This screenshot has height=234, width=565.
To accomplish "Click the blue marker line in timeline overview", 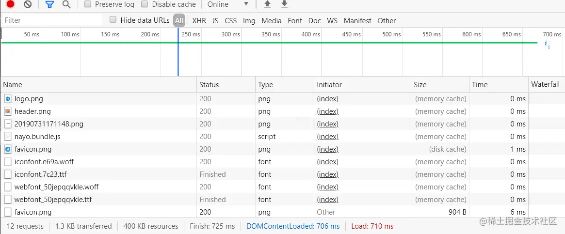I will 178,52.
